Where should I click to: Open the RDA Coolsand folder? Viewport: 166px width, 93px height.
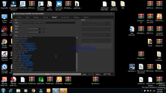click(159, 56)
